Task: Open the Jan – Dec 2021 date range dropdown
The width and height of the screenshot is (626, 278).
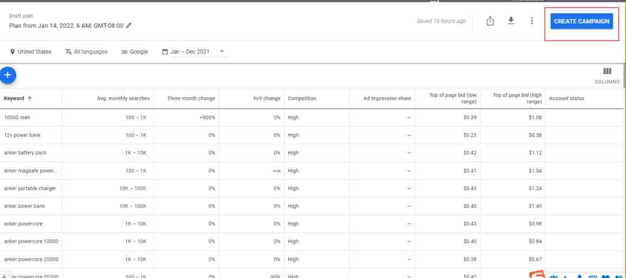Action: (194, 52)
